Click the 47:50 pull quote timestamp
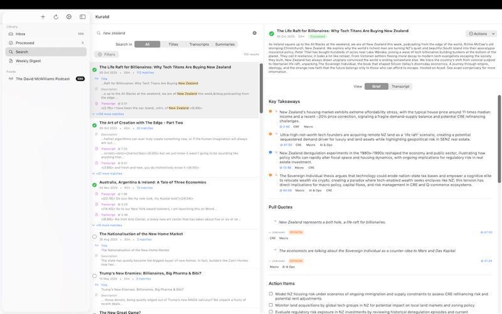 click(486, 232)
